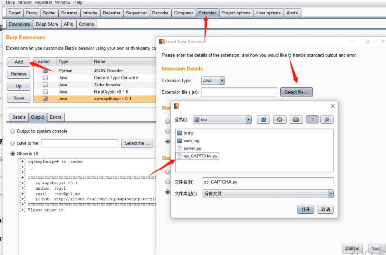Click the 打开 open button
Screen dimensions: 386x255
click(306, 209)
